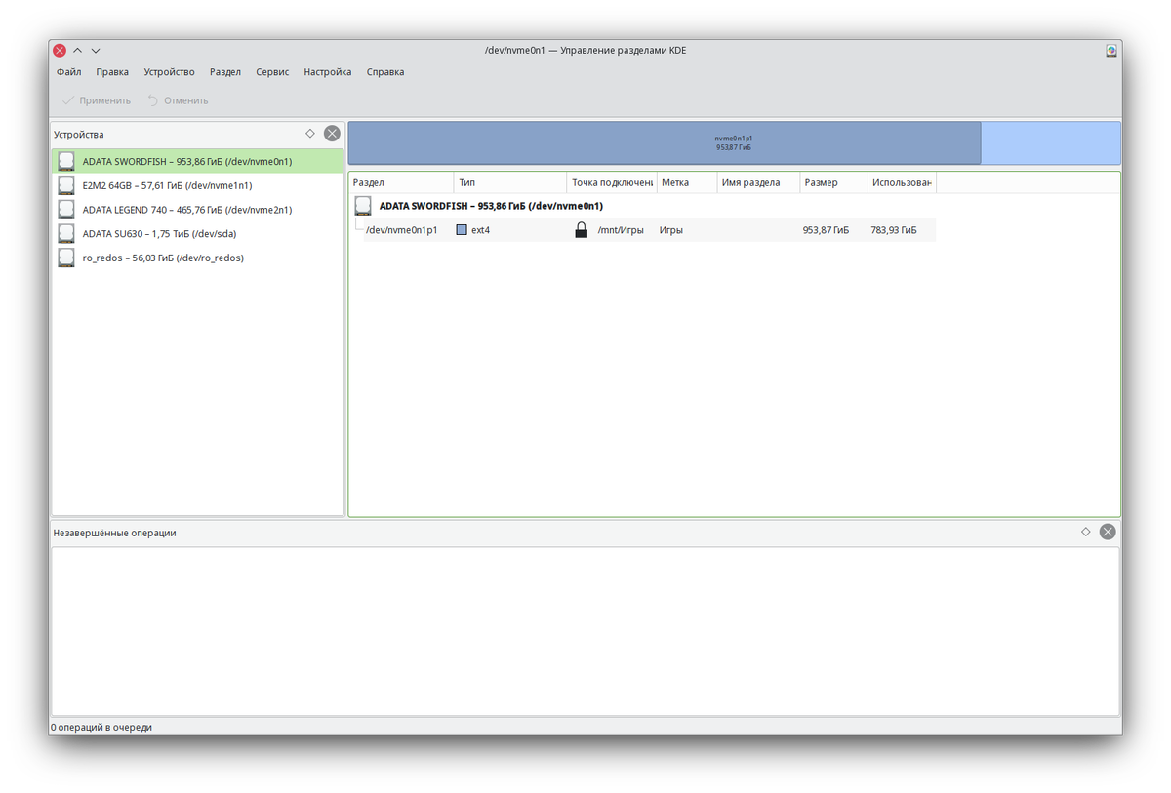Screen dimensions: 1171x793
Task: Float the Devices panel with the diamond icon
Action: (310, 134)
